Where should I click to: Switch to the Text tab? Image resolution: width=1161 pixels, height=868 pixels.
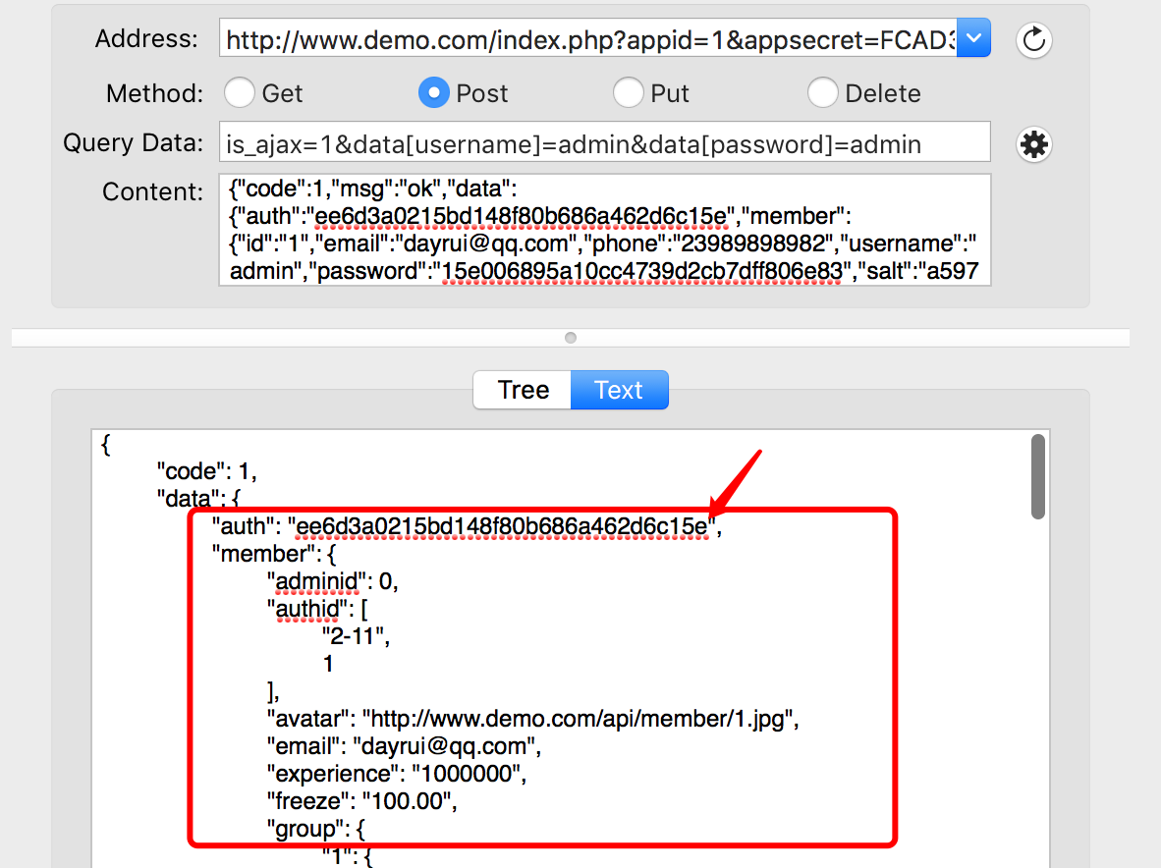[x=619, y=390]
